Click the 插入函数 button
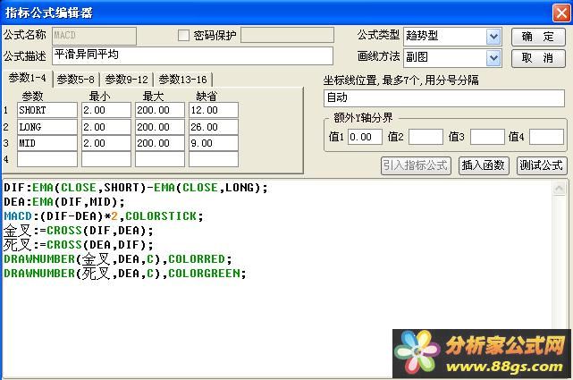Image resolution: width=573 pixels, height=380 pixels. tap(484, 166)
